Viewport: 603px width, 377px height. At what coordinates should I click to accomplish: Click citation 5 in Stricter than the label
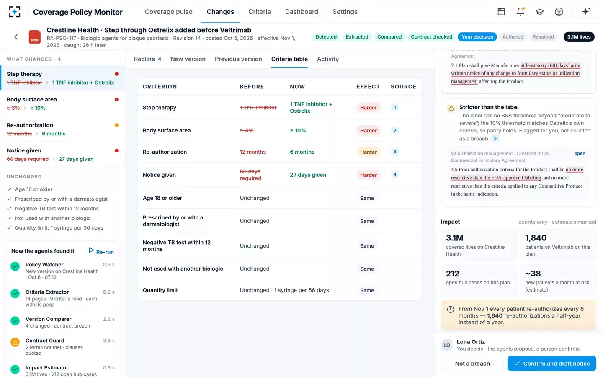pyautogui.click(x=495, y=138)
